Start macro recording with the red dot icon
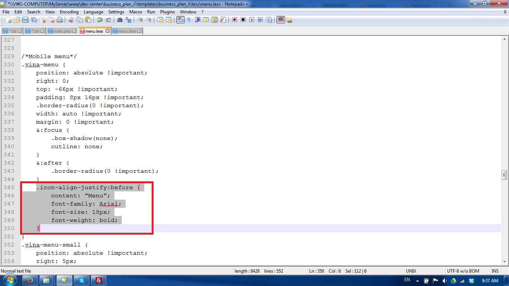This screenshot has width=509, height=286. point(234,20)
